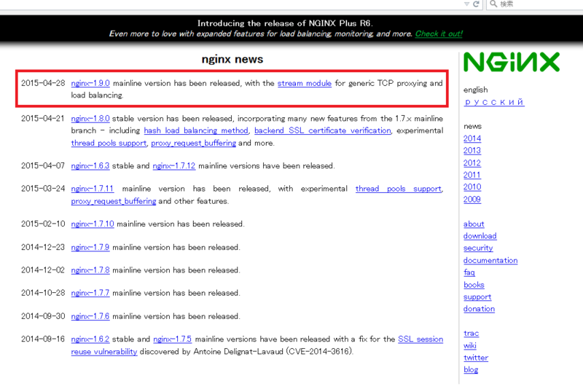Image resolution: width=583 pixels, height=389 pixels.
Task: Click the 'news' sidebar label
Action: [x=472, y=126]
